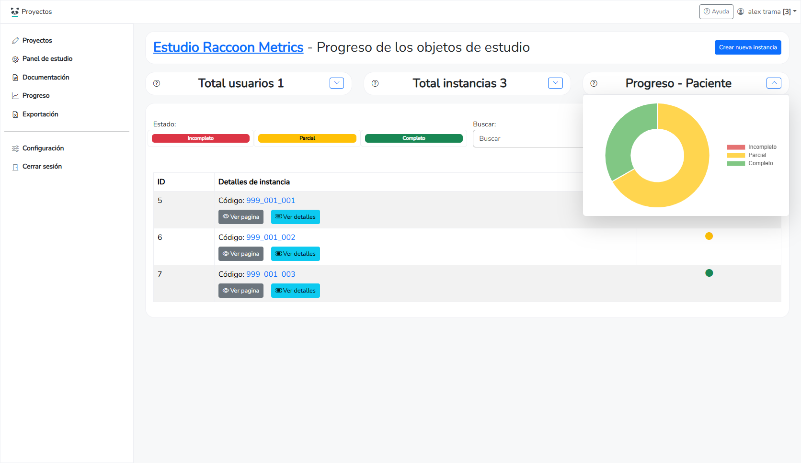Image resolution: width=801 pixels, height=463 pixels.
Task: Go to Documentación section
Action: (x=46, y=78)
